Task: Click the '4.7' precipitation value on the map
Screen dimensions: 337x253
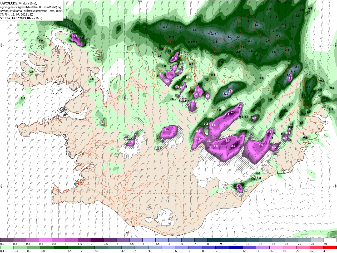Action: [293, 71]
